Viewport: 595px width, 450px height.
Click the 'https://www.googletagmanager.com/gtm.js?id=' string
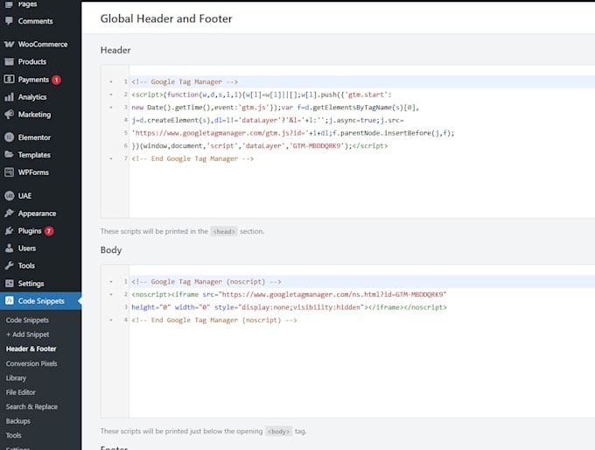point(219,133)
